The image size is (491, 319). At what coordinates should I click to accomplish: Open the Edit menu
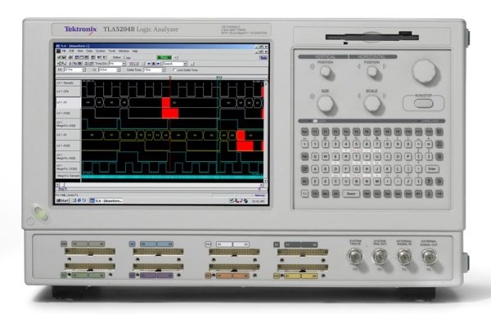[72, 51]
